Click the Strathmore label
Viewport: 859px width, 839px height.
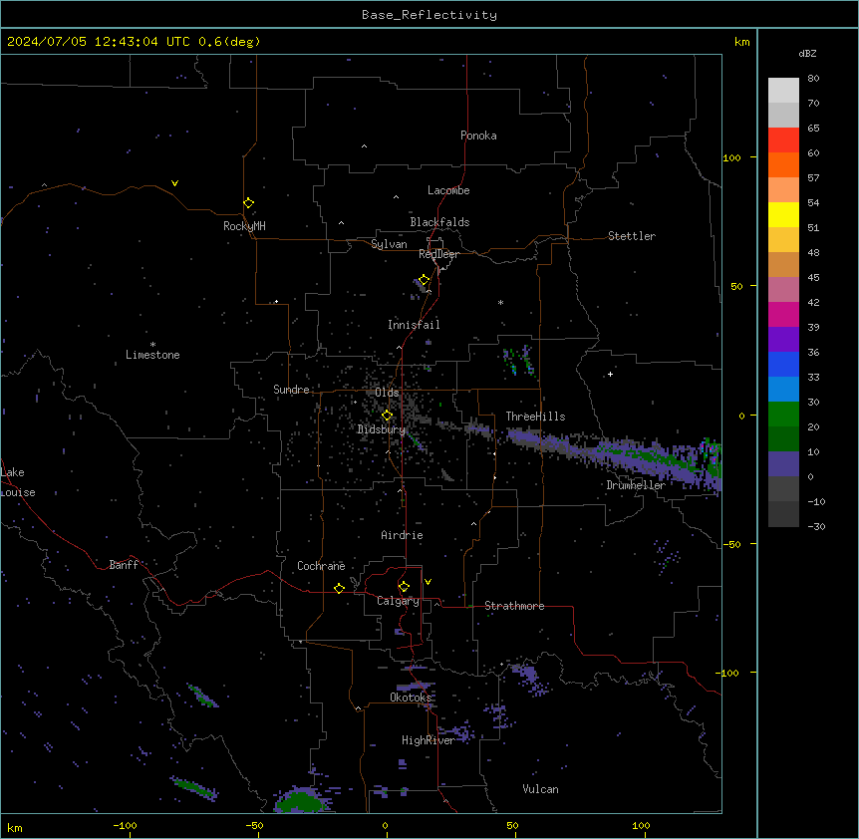coord(514,606)
